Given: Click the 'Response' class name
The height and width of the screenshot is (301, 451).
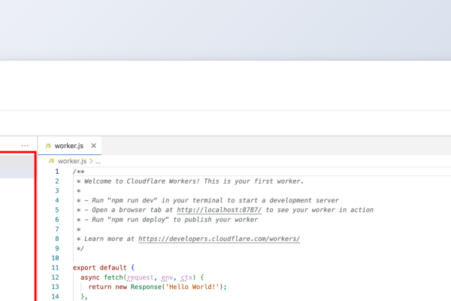Looking at the screenshot, I should point(150,287).
